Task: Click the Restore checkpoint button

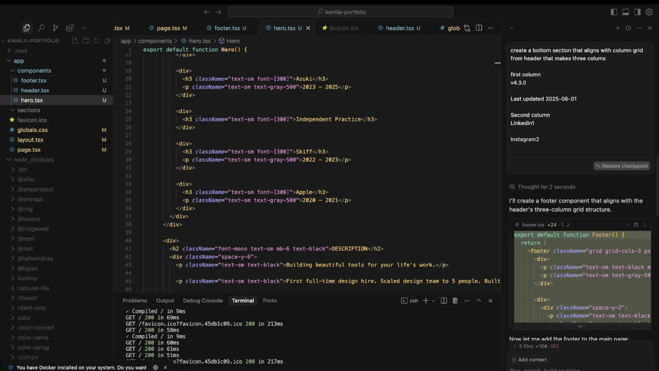Action: click(x=622, y=166)
